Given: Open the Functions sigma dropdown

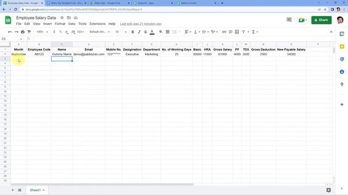Looking at the screenshot, I should click(255, 32).
